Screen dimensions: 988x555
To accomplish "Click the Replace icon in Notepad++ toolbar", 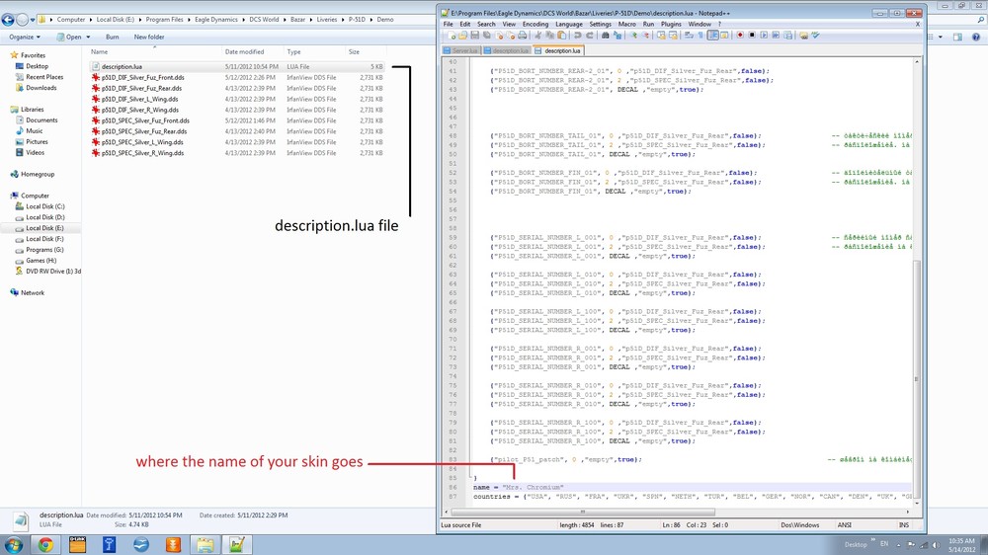I will pos(617,36).
